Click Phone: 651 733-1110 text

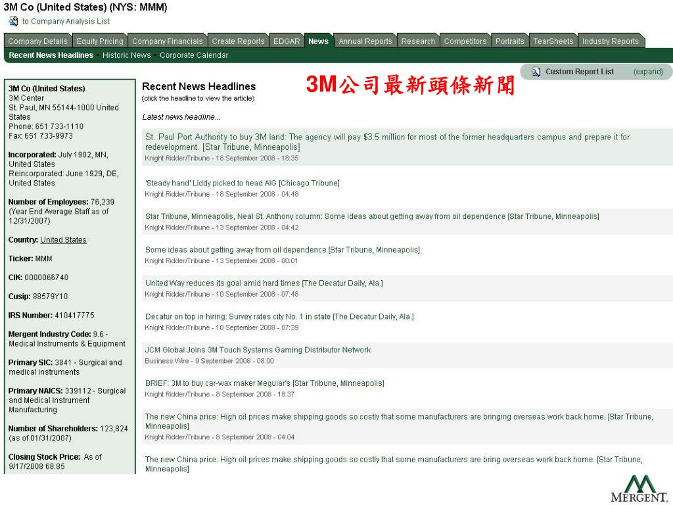point(46,126)
